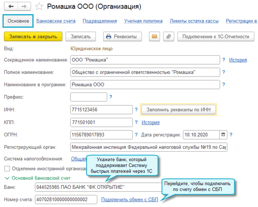Open the Регистрации в tab
The image size is (258, 207).
(242, 21)
